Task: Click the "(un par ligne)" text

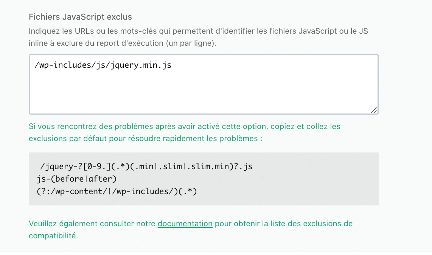Action: click(x=190, y=43)
